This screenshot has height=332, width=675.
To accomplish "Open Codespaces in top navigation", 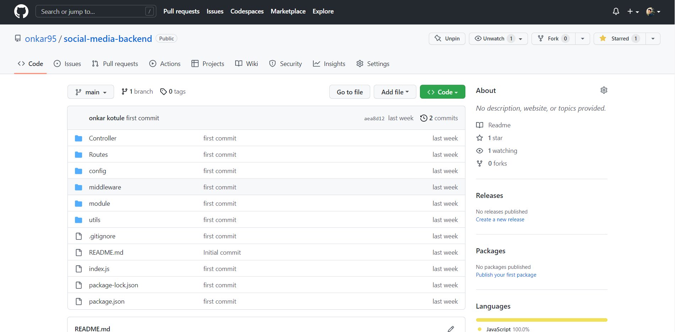I will tap(247, 11).
